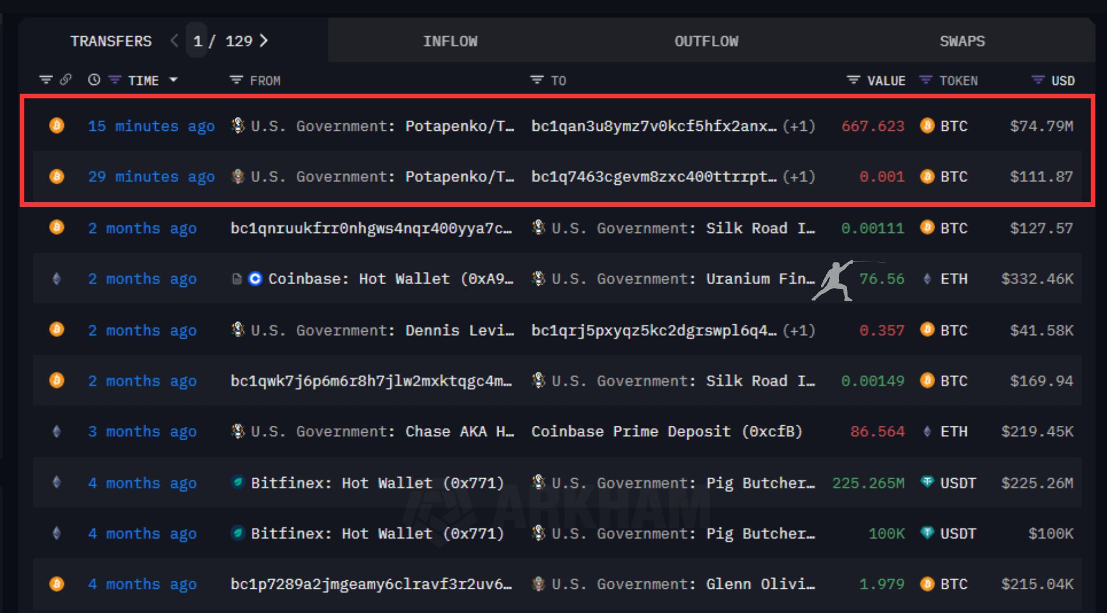Open the 3 months ago transaction link
Image resolution: width=1107 pixels, height=613 pixels.
pos(142,432)
